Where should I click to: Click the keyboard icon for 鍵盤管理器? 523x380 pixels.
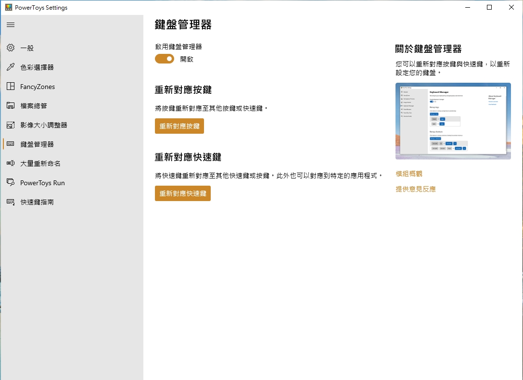click(x=11, y=144)
